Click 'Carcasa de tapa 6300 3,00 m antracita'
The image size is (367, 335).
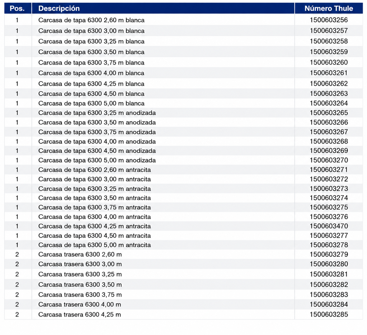94,179
